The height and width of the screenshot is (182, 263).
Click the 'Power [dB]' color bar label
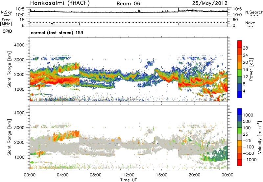tap(251, 70)
